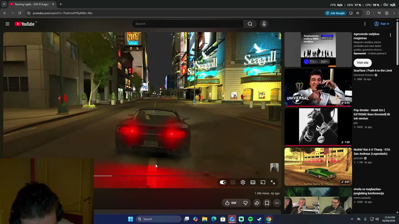Open the 'Agroverslo vadybos magistras' ad title
Image resolution: width=399 pixels, height=224 pixels.
tap(366, 36)
